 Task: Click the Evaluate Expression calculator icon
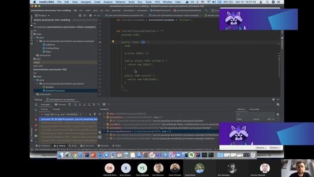pyautogui.click(x=104, y=104)
